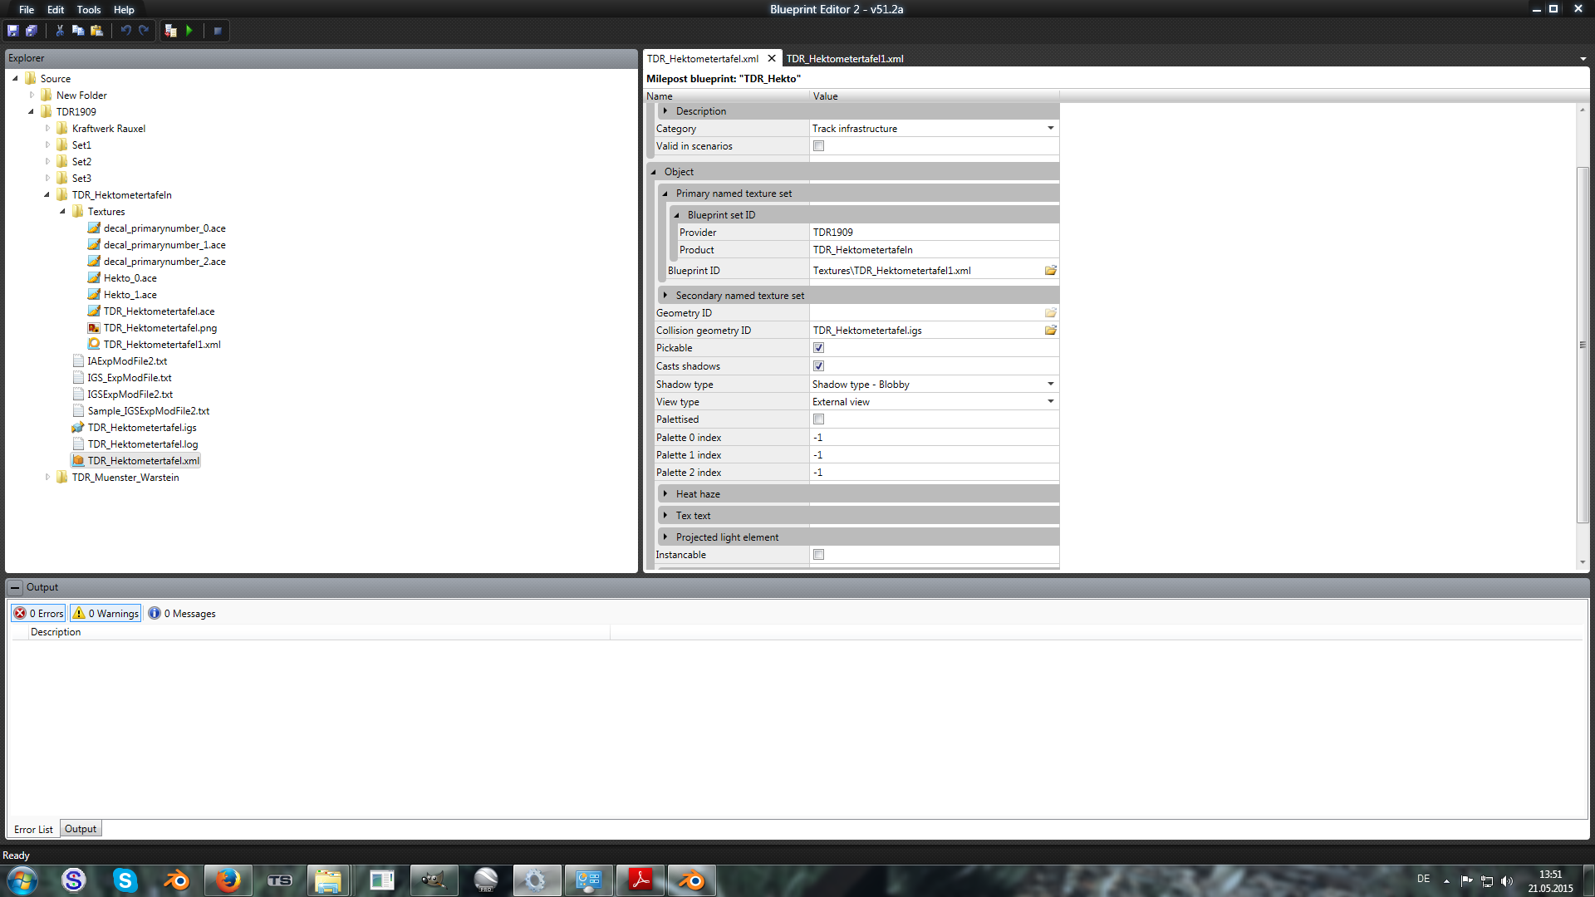Click the browse folder icon for Collision geometry ID
This screenshot has width=1595, height=897.
pyautogui.click(x=1050, y=331)
